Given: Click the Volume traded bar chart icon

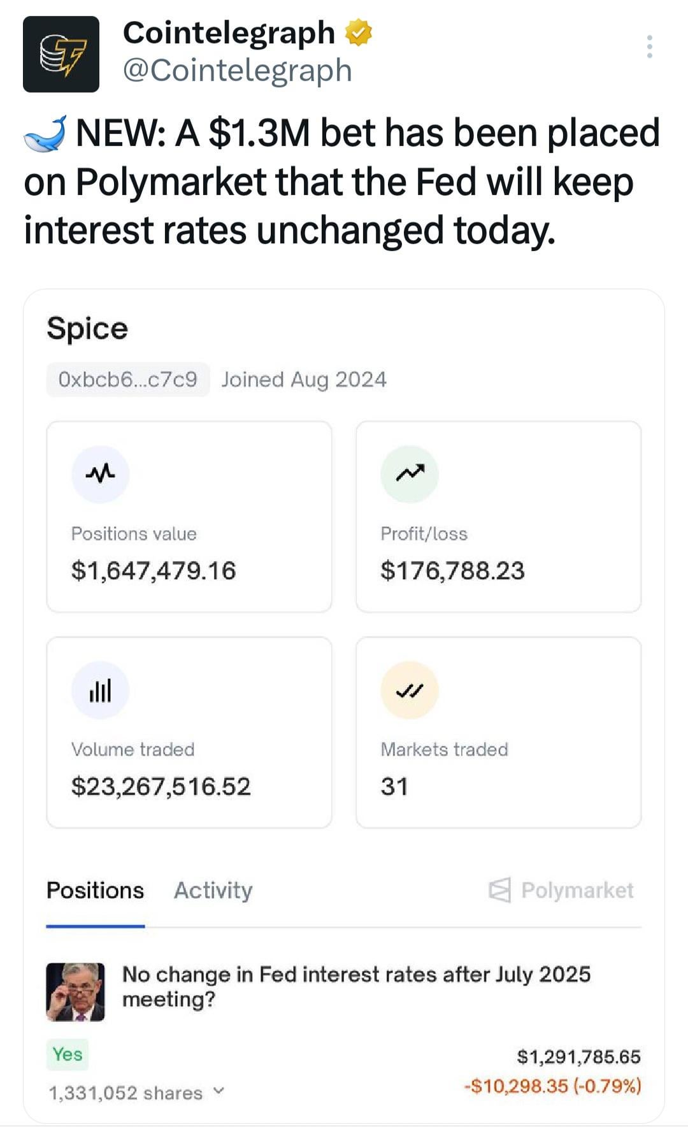Looking at the screenshot, I should click(x=101, y=690).
